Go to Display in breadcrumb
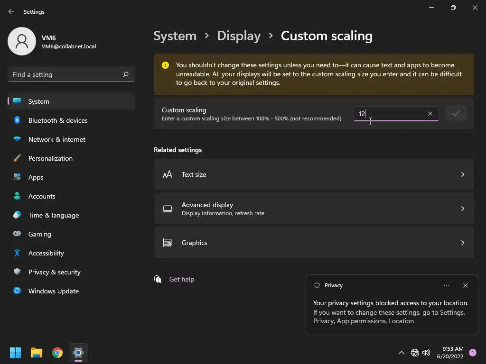The height and width of the screenshot is (364, 486). [239, 36]
